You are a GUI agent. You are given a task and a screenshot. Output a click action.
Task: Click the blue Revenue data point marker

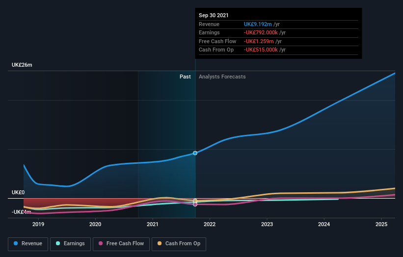tap(195, 153)
